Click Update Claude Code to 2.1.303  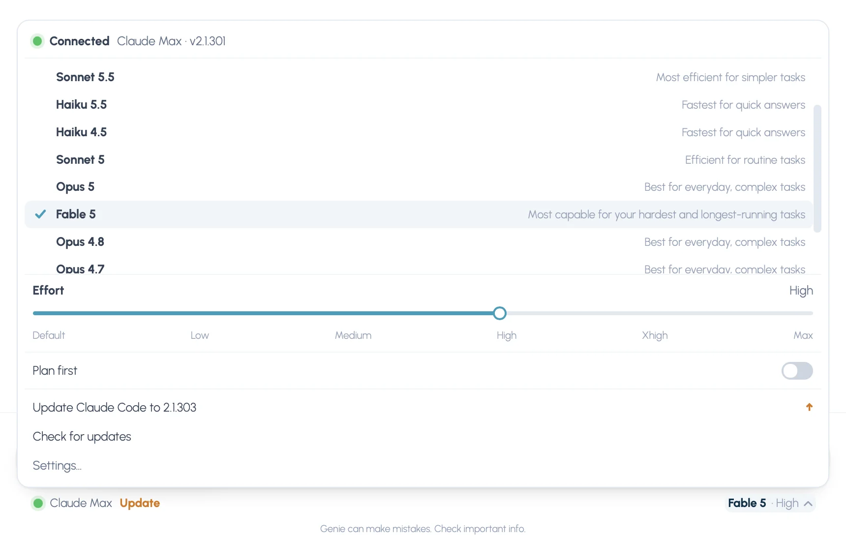(x=423, y=408)
